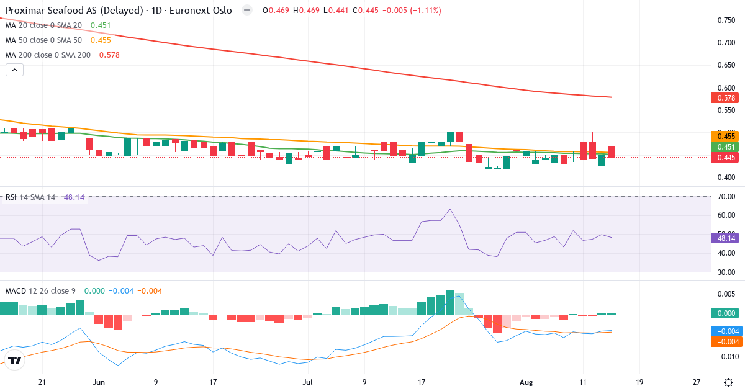Viewport: 745px width, 391px height.
Task: Select the RSI 14 SMA 14 indicator legend
Action: [30, 197]
